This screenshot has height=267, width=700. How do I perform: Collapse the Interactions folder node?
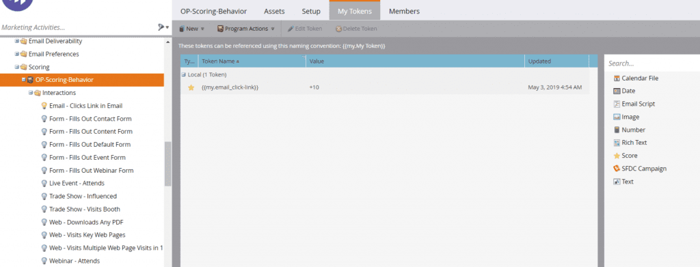click(x=31, y=93)
